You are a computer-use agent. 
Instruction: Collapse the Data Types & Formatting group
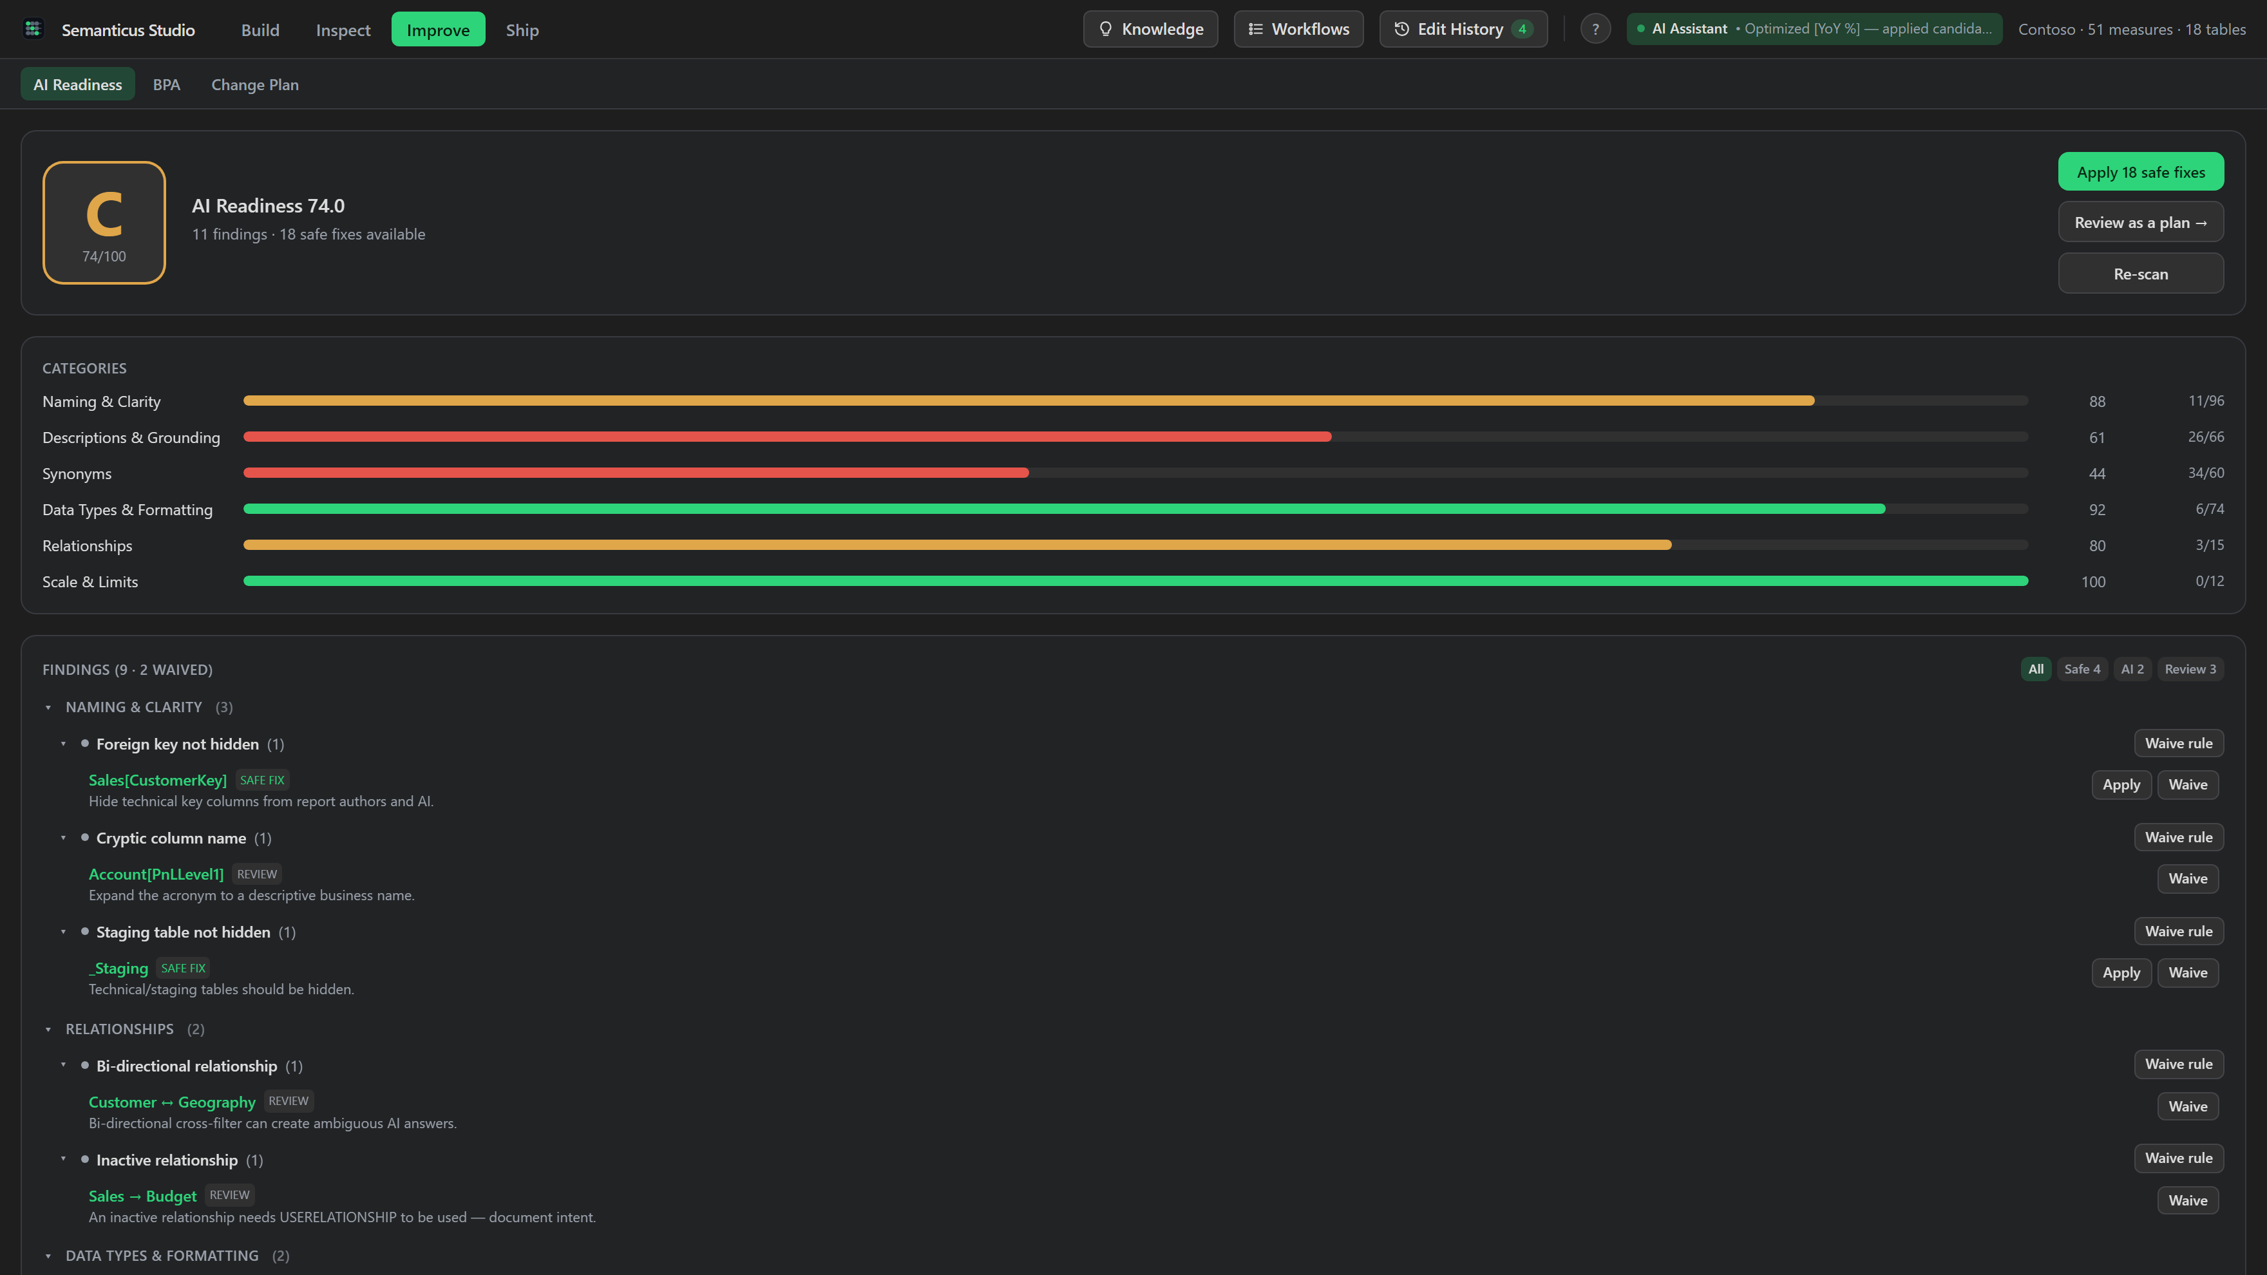(48, 1256)
